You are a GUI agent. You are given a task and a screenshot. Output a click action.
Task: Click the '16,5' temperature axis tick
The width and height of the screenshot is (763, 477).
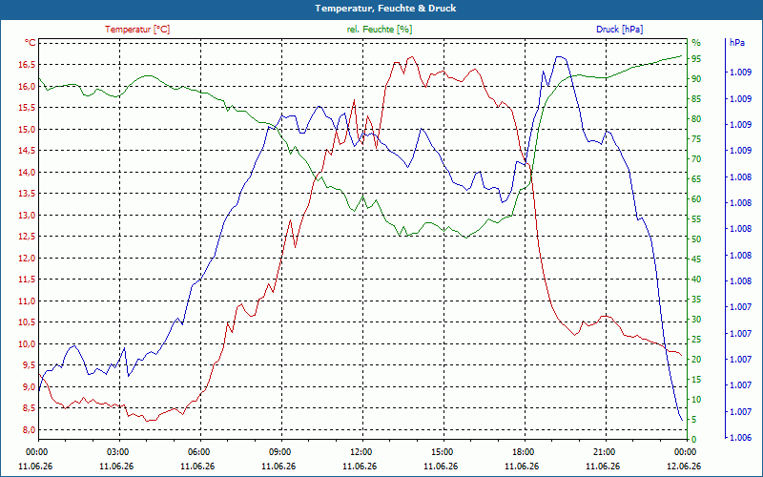coord(27,65)
